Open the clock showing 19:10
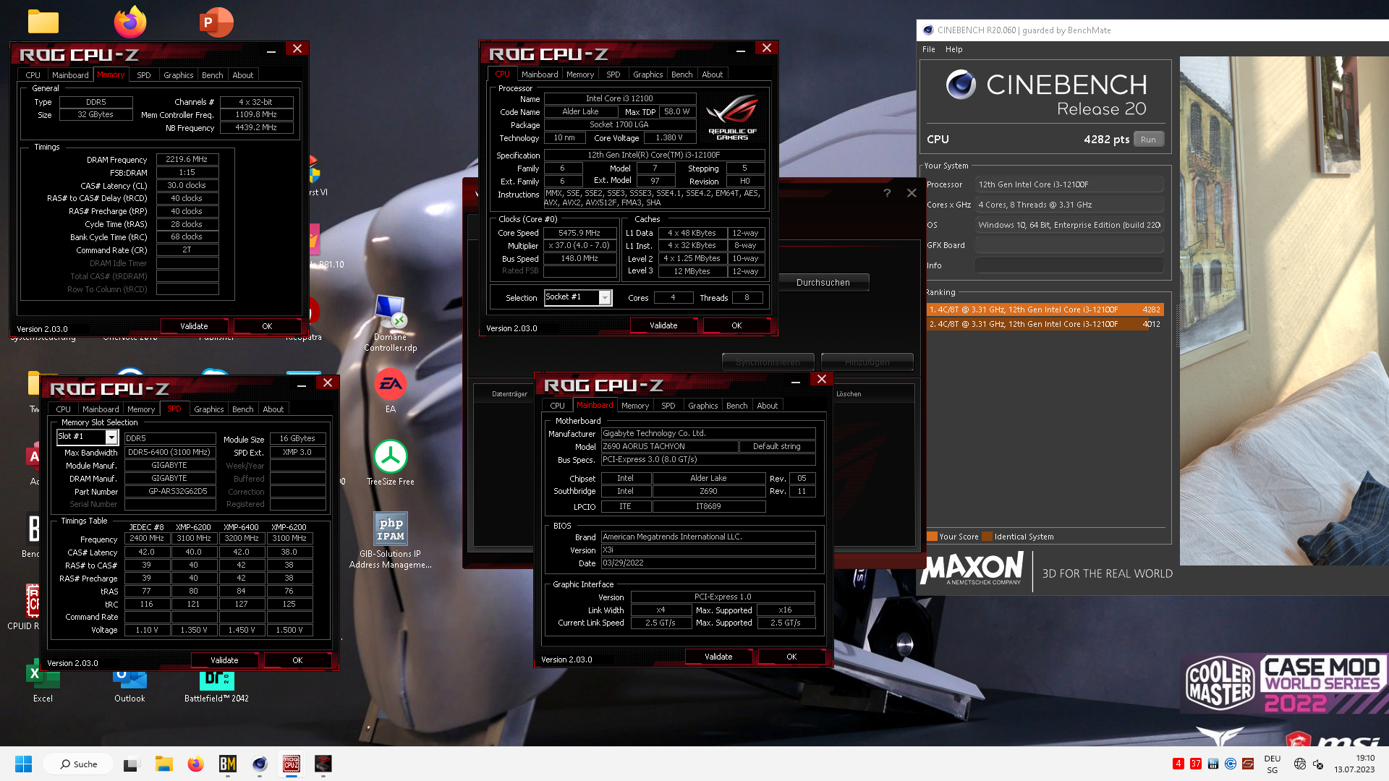Image resolution: width=1389 pixels, height=781 pixels. click(1355, 764)
